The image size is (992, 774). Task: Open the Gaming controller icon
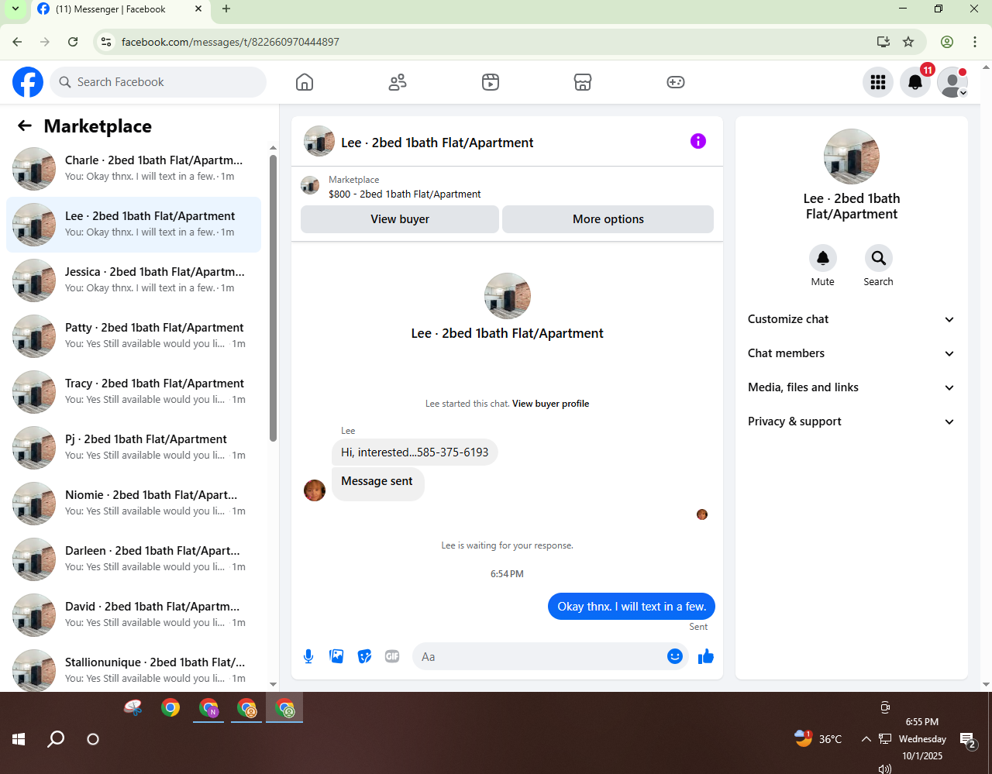coord(676,82)
